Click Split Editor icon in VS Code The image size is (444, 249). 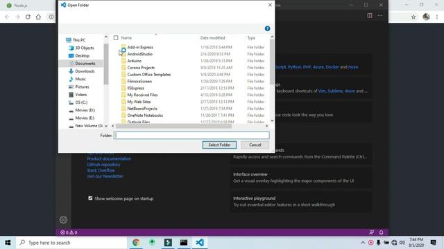370,15
